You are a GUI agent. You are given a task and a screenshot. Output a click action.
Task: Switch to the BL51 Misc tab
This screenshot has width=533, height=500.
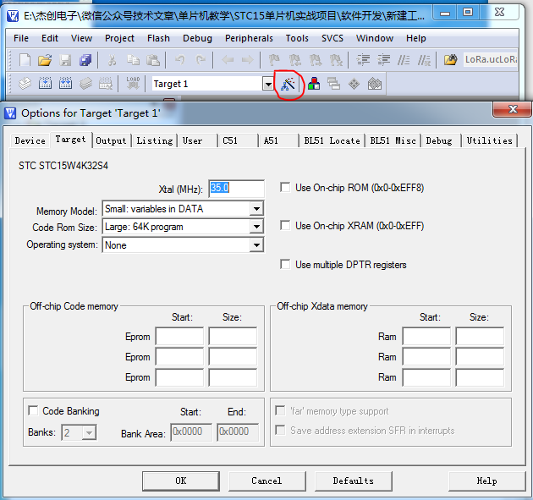(x=393, y=140)
